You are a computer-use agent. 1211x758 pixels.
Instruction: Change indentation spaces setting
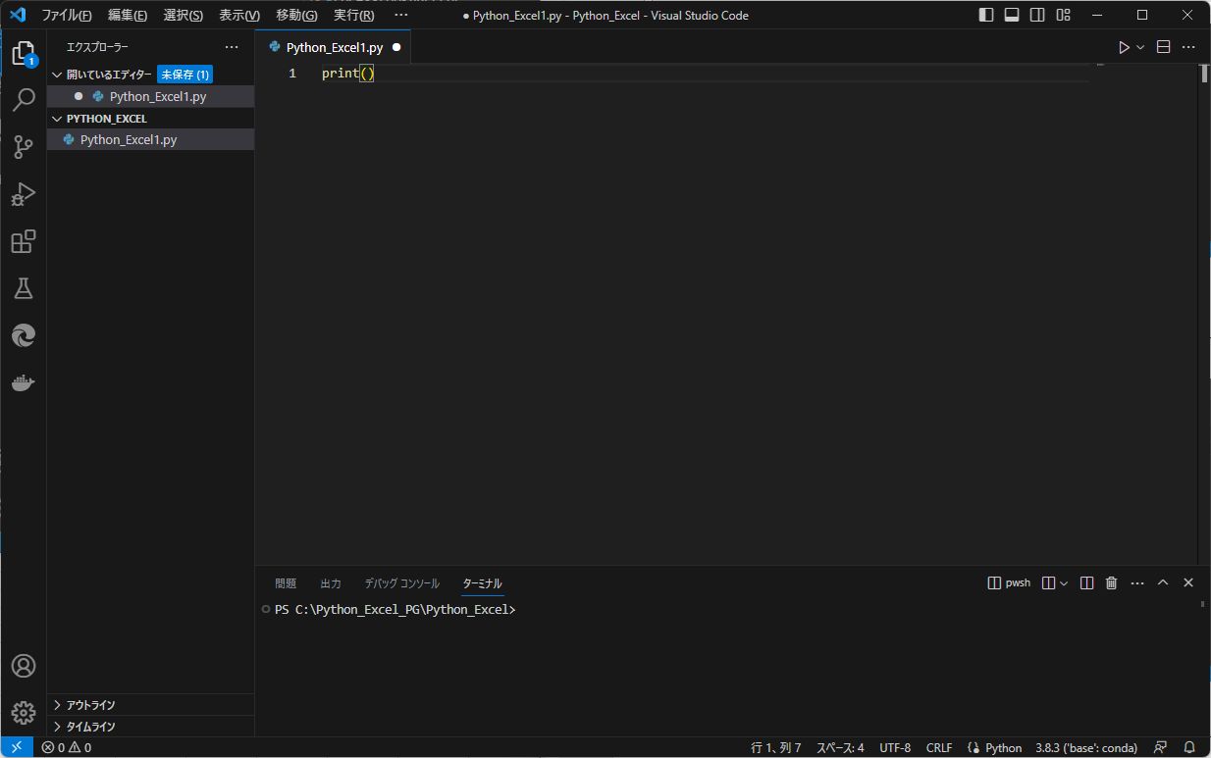(x=840, y=747)
